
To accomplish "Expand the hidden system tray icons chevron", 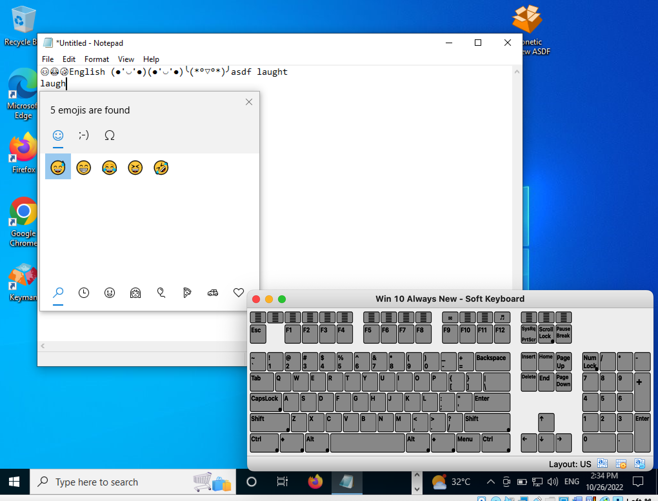I will pyautogui.click(x=491, y=482).
